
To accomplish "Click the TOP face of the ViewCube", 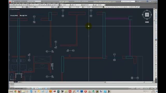I will point(147,15).
